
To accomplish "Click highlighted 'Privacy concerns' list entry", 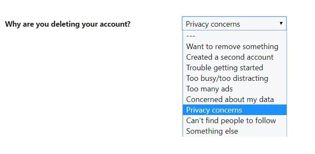I will (235, 110).
